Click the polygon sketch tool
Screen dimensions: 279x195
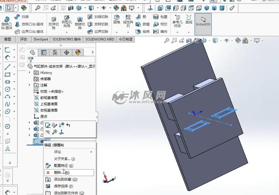point(8,126)
